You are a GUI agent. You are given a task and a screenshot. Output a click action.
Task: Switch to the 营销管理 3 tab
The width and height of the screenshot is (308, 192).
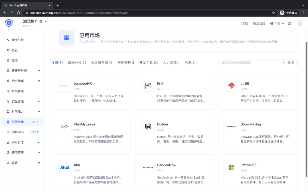[x=126, y=63]
